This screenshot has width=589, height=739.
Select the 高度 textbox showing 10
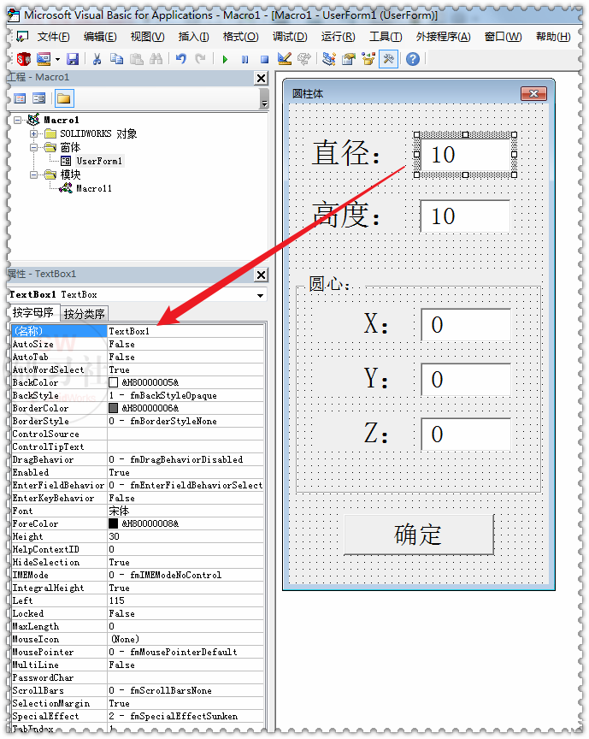click(465, 216)
